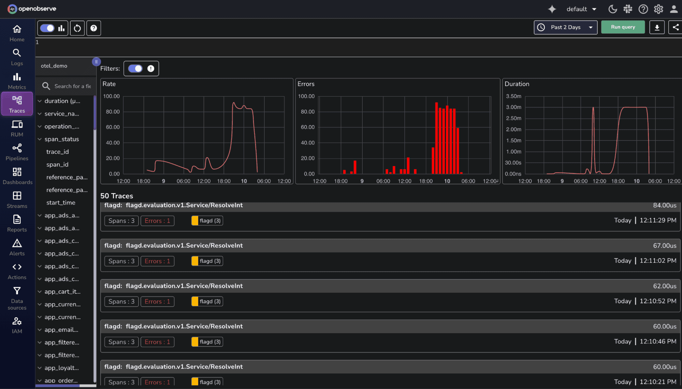Open the AI assistant sparkle icon
The width and height of the screenshot is (682, 389).
552,9
